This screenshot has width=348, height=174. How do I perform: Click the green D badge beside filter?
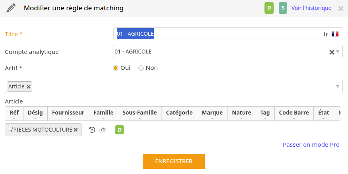(x=119, y=130)
